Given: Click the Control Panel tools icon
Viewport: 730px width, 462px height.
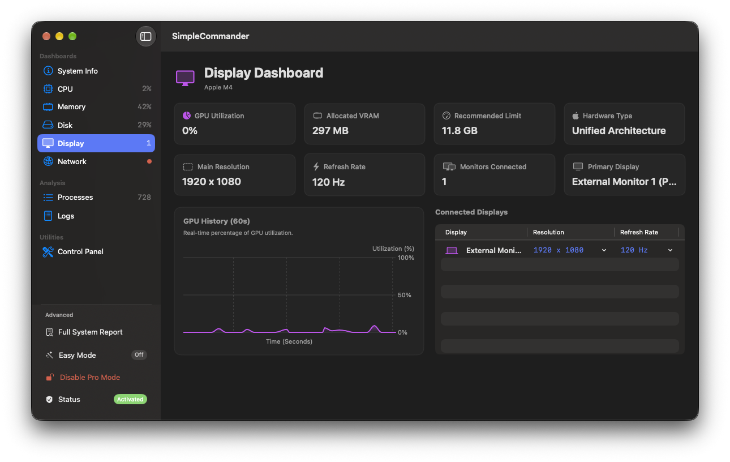Looking at the screenshot, I should [x=48, y=252].
